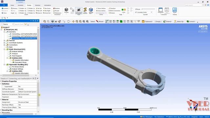Click Pan Down in the Orient group

click(47, 9)
